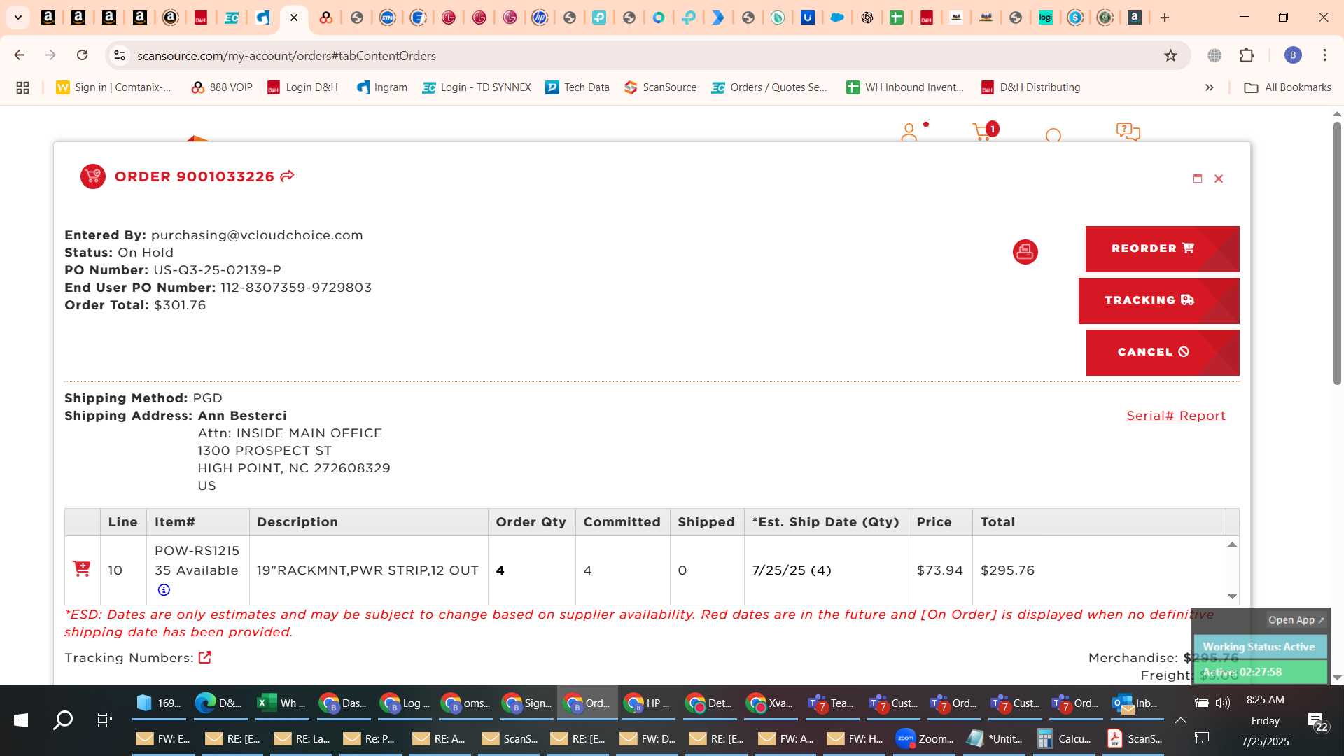1344x756 pixels.
Task: Open the Windows Start menu
Action: tap(21, 720)
